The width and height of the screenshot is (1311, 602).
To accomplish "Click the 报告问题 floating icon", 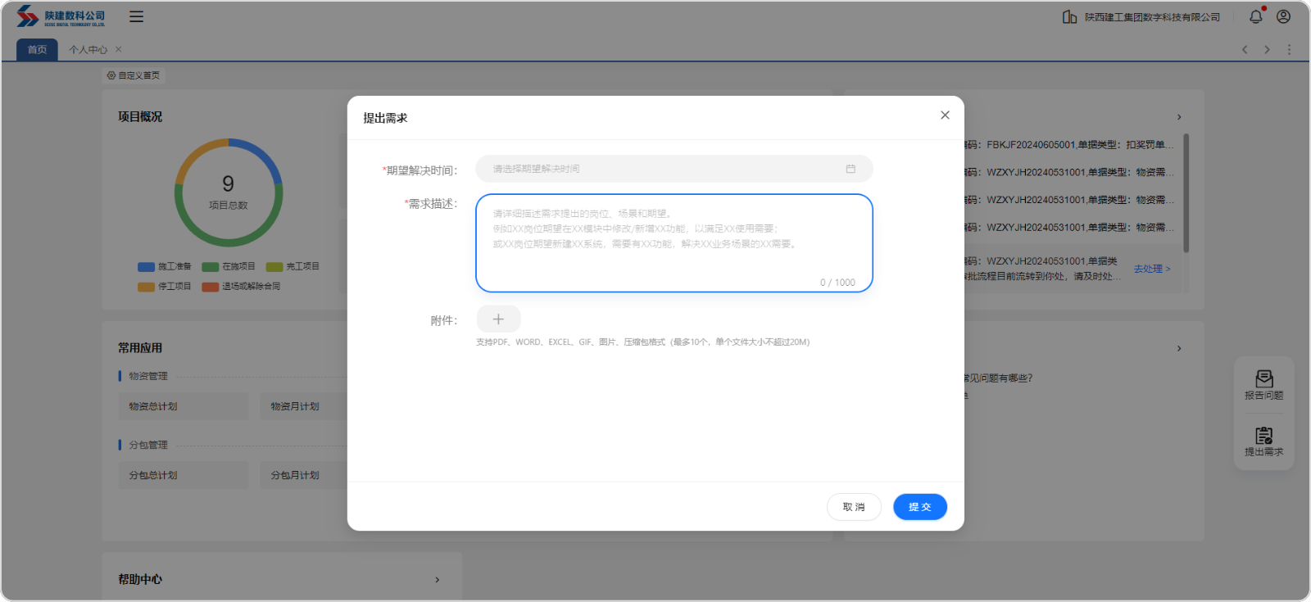I will point(1263,385).
